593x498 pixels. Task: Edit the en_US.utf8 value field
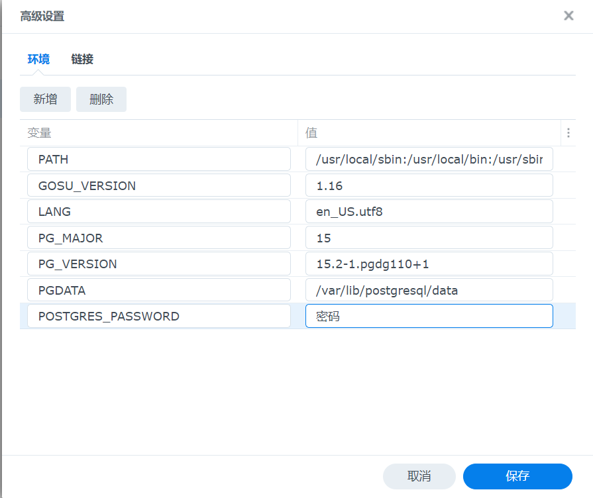click(429, 212)
